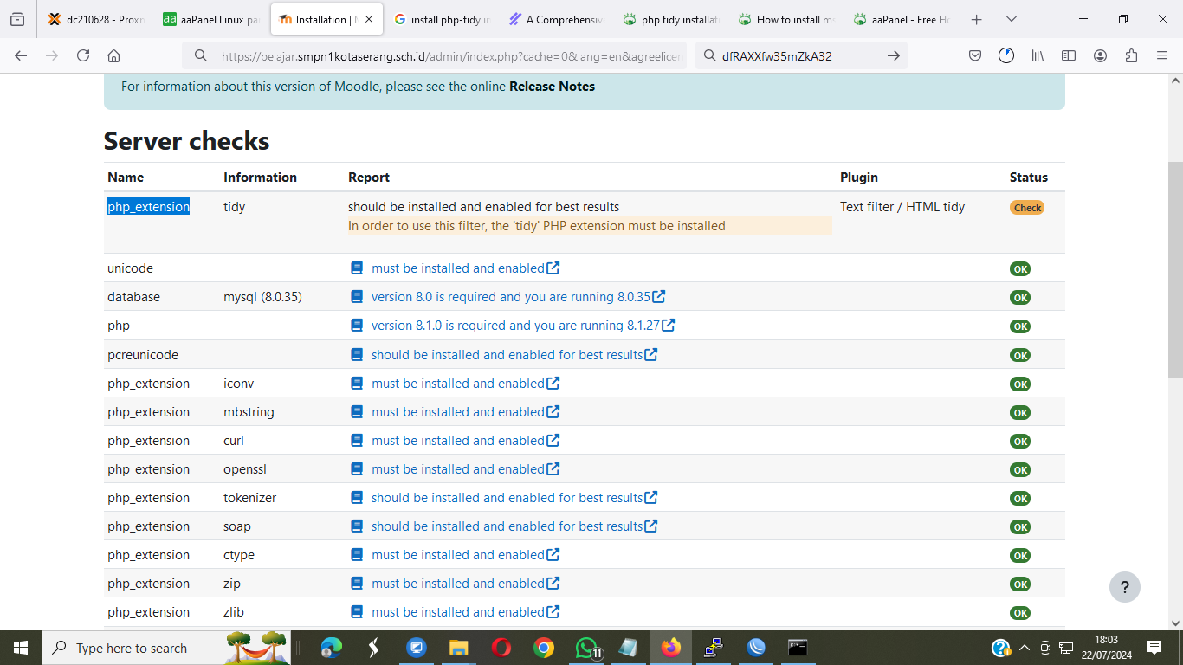This screenshot has width=1183, height=665.
Task: Reload the current page
Action: tap(83, 55)
